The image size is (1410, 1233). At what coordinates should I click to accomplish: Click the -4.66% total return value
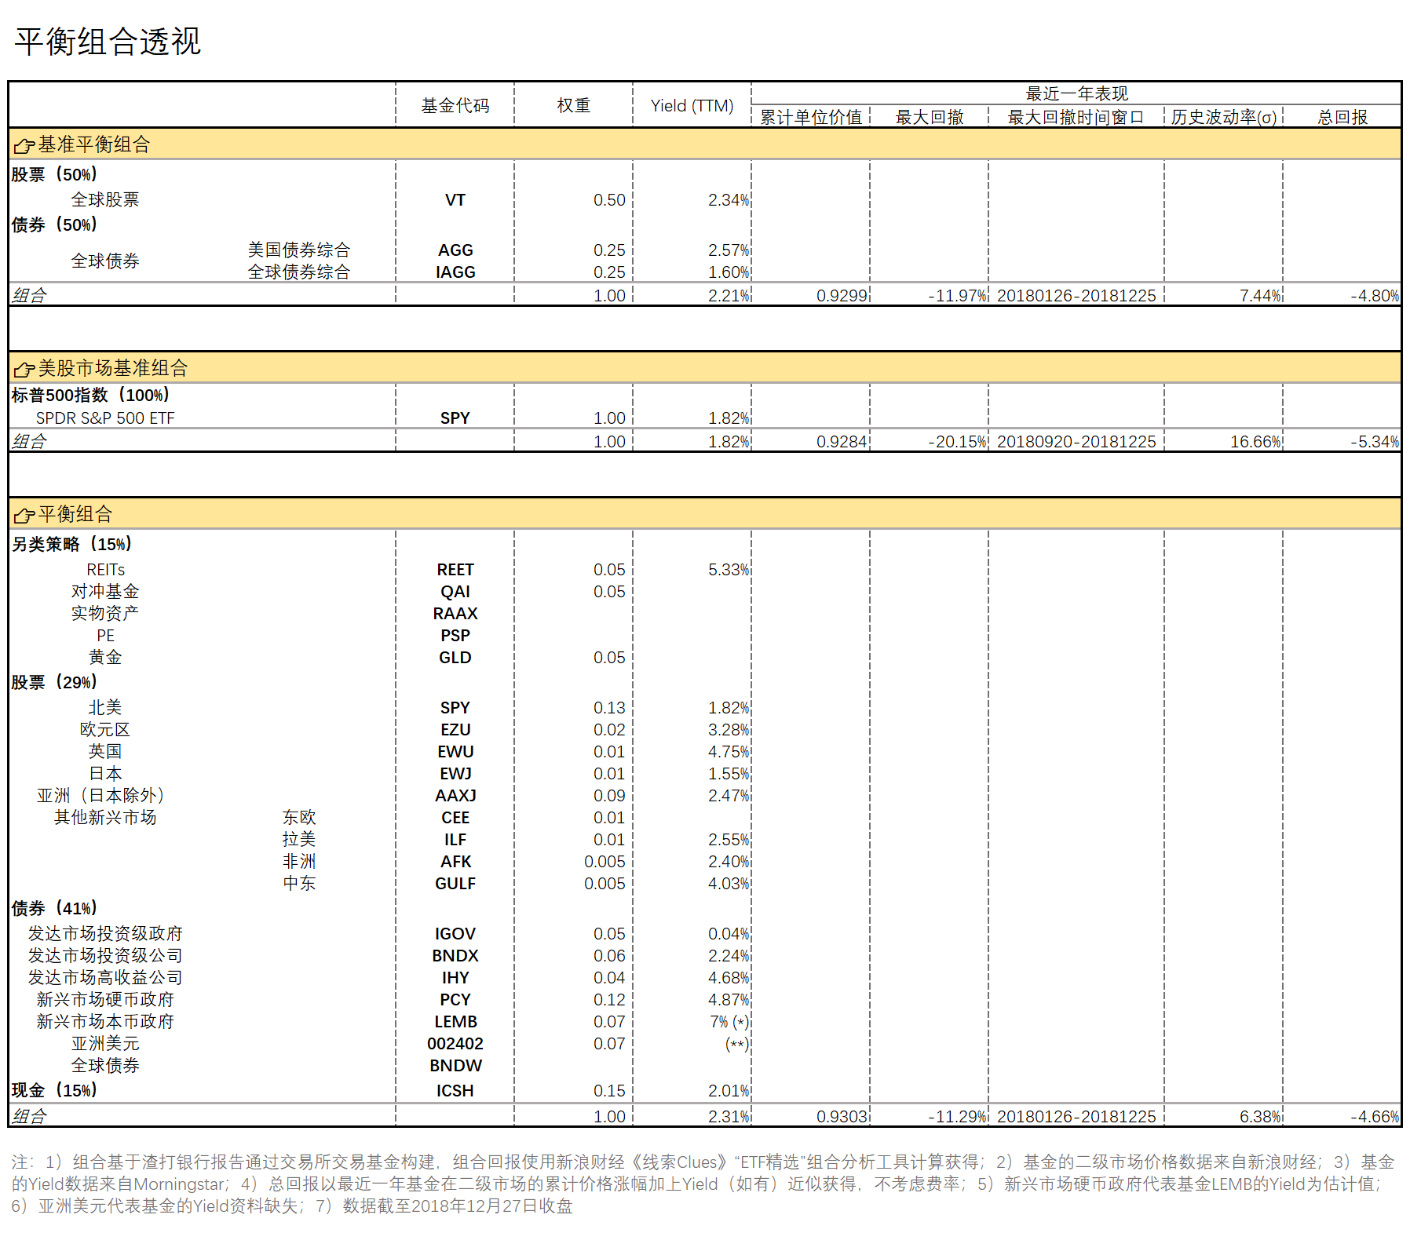1375,1117
